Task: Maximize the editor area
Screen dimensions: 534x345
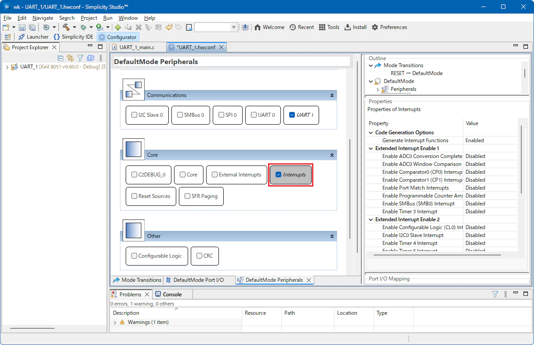Action: tap(526, 46)
